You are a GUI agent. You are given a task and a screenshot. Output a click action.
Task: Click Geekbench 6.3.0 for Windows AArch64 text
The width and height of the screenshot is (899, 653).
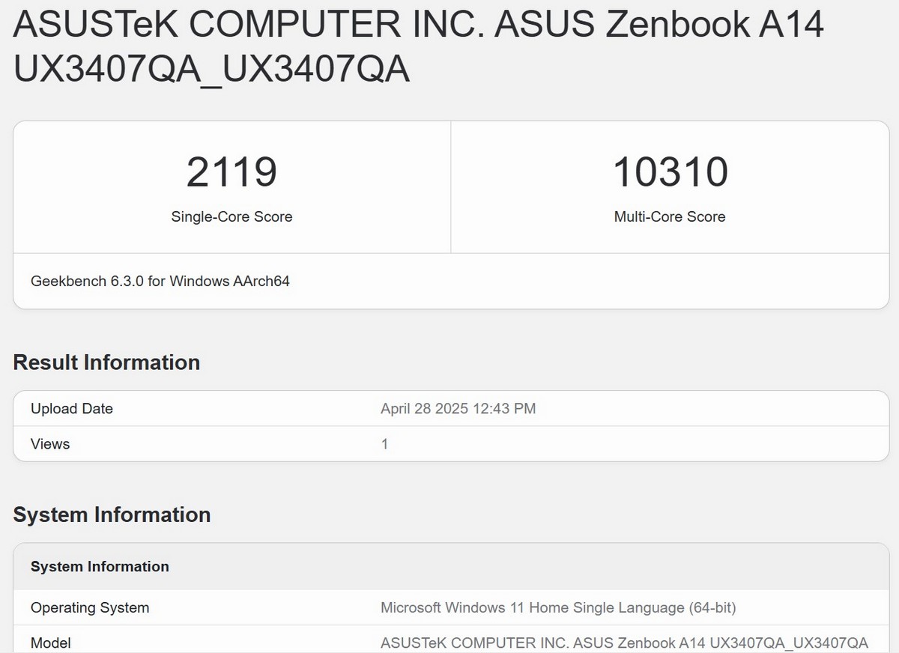pyautogui.click(x=160, y=281)
